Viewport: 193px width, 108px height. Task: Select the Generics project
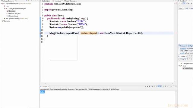coord(7,21)
